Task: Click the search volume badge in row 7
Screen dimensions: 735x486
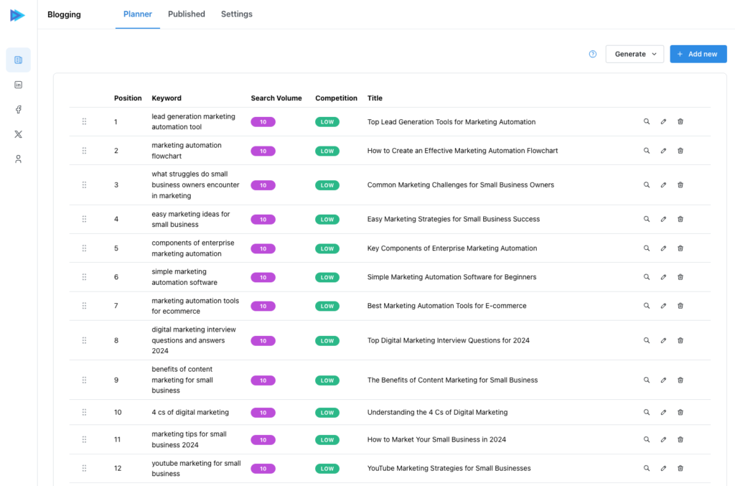Action: pyautogui.click(x=263, y=307)
